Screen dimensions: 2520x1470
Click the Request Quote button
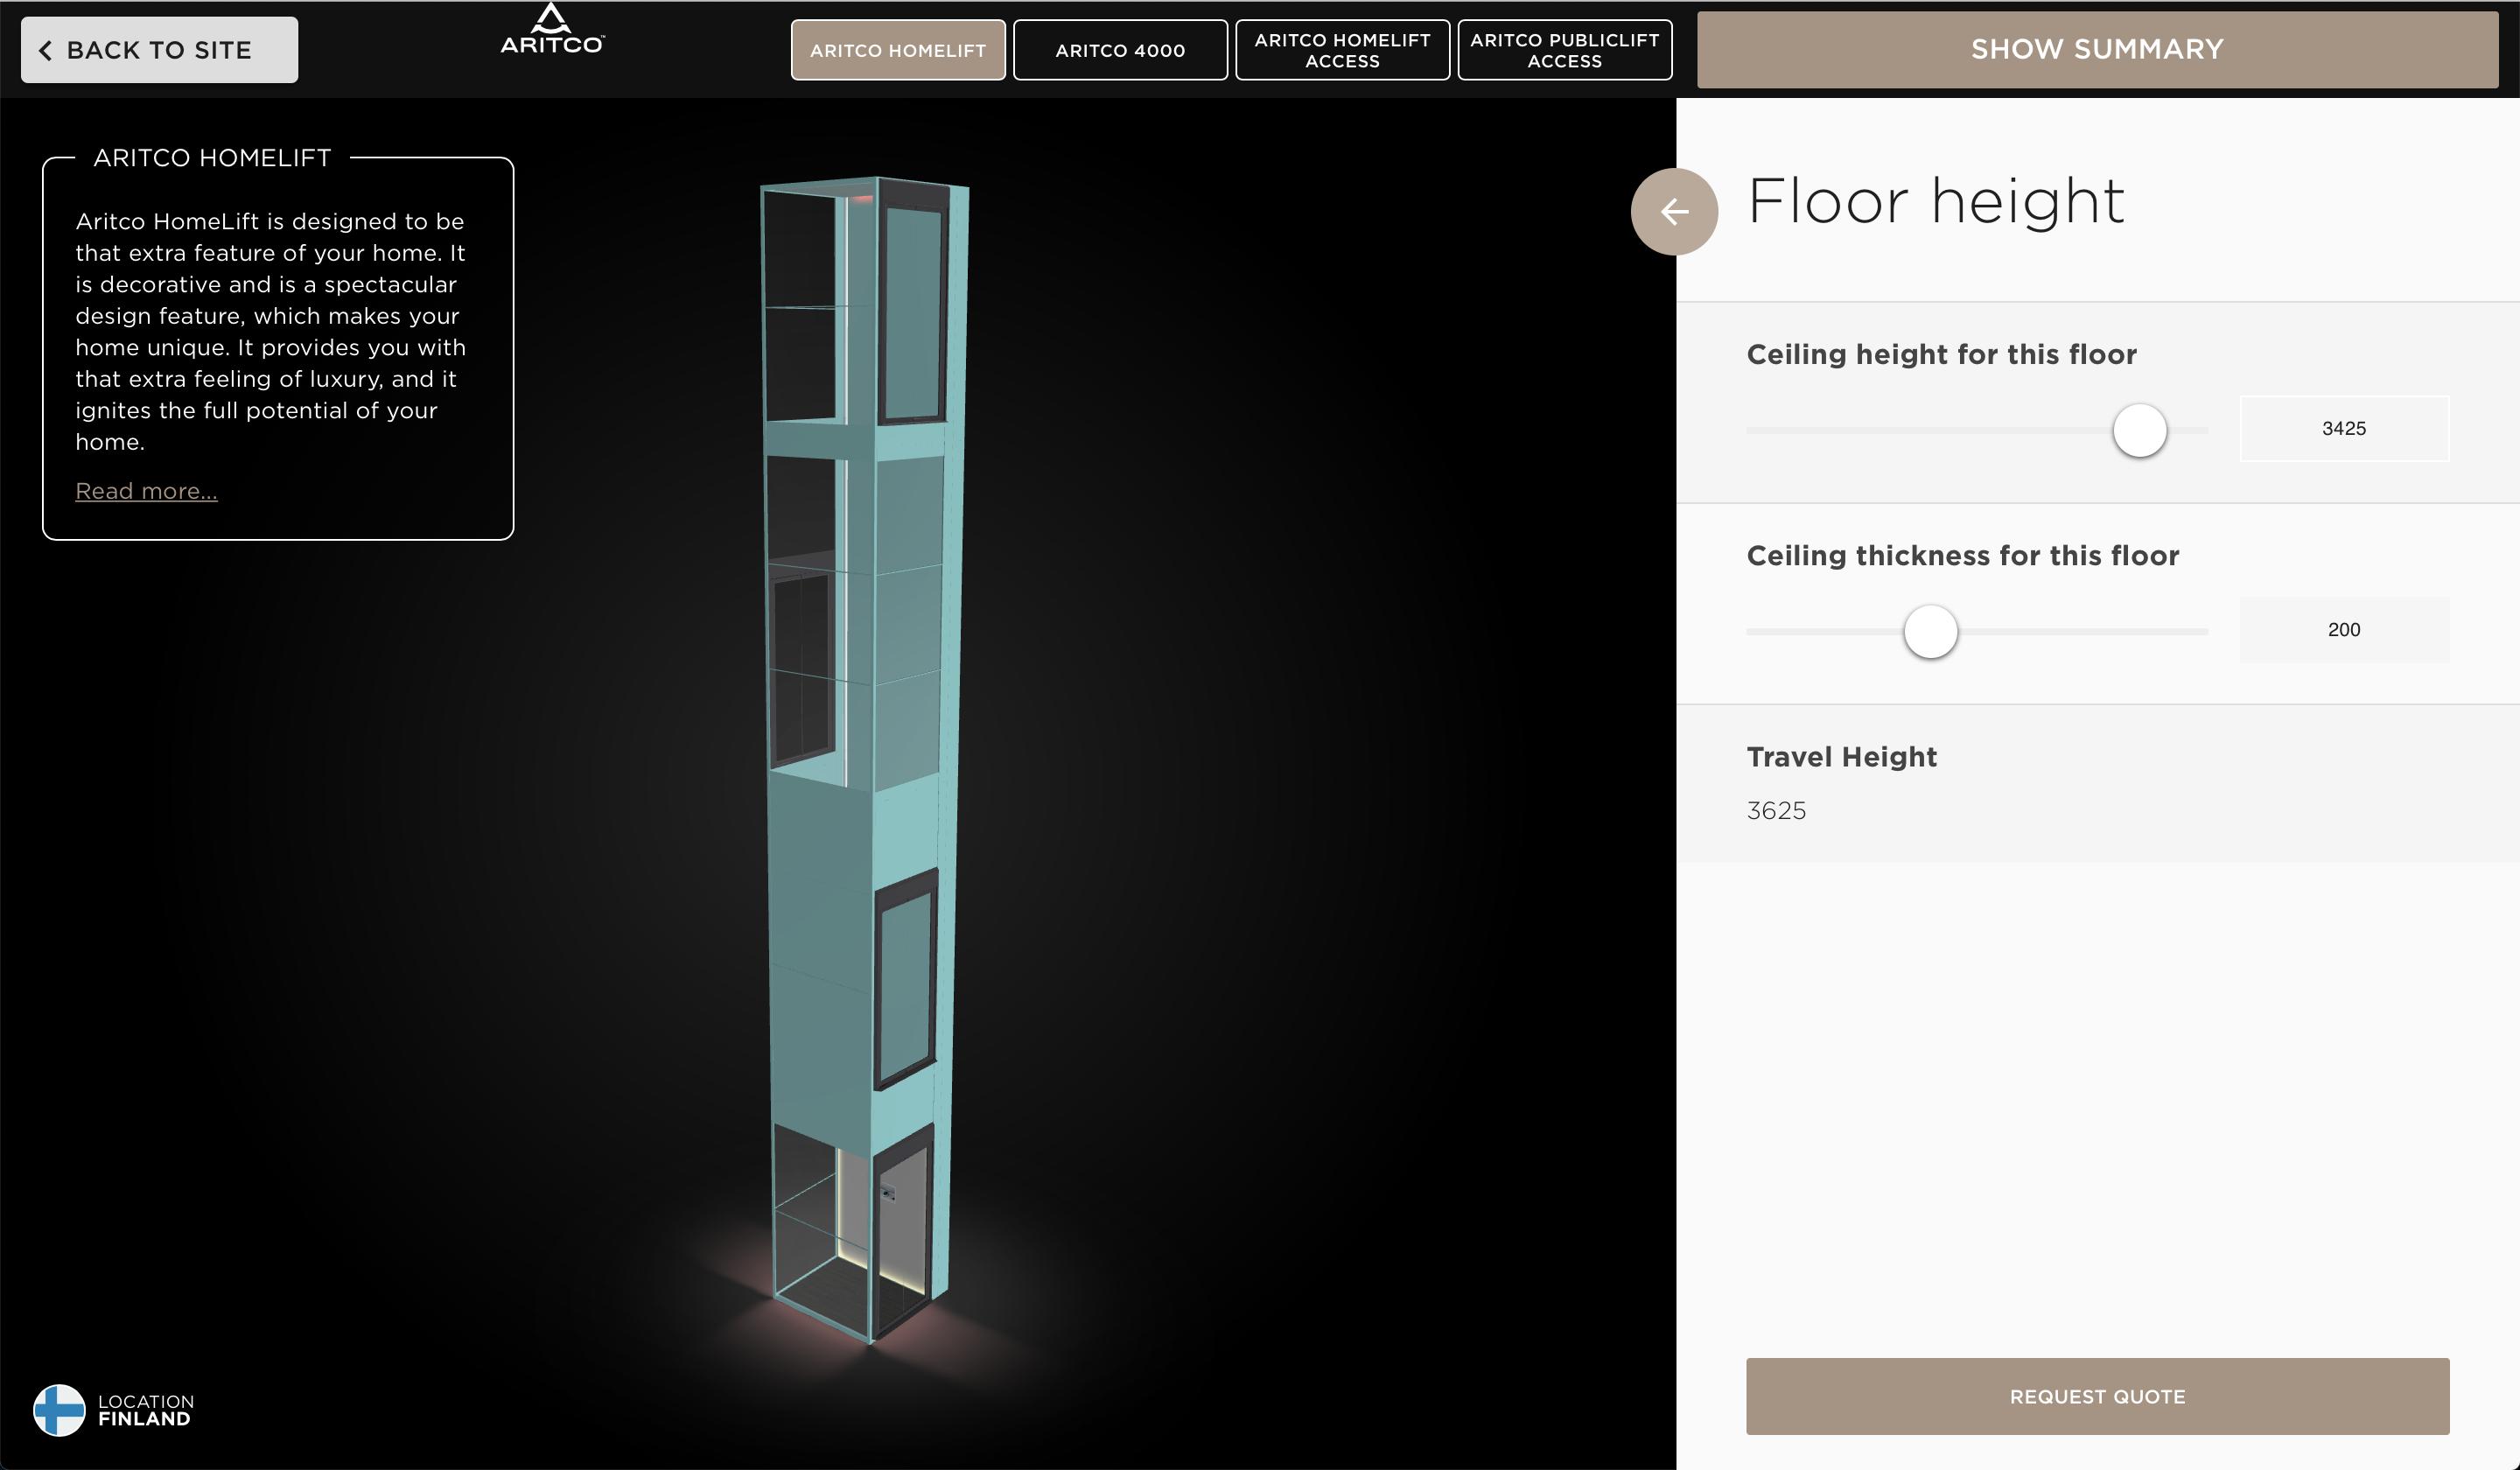[x=2097, y=1396]
